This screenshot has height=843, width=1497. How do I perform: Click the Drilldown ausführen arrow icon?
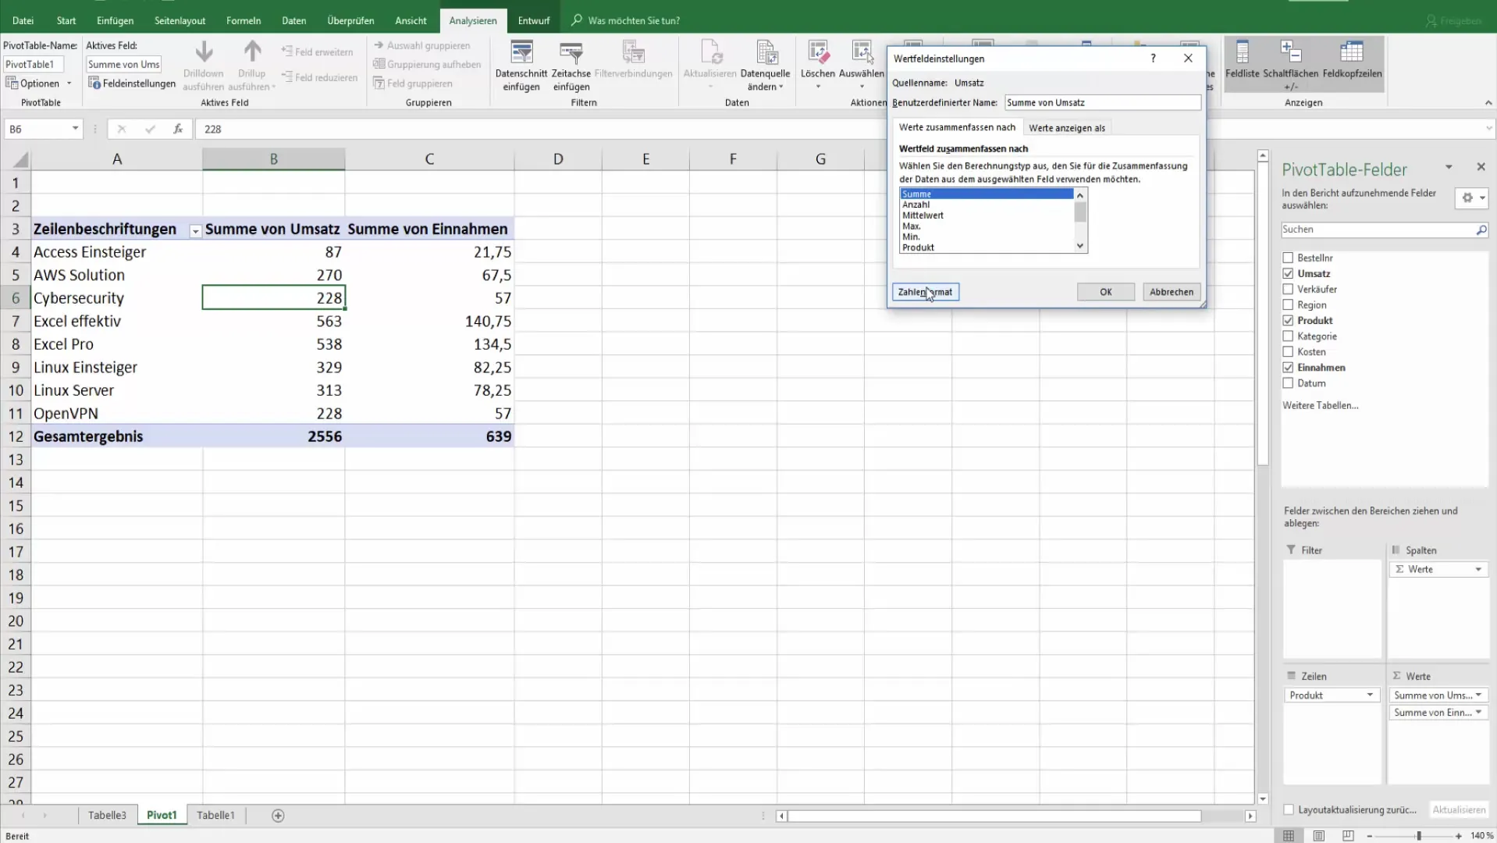pyautogui.click(x=204, y=52)
